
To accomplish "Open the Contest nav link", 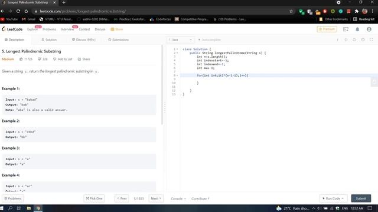I will click(x=84, y=29).
